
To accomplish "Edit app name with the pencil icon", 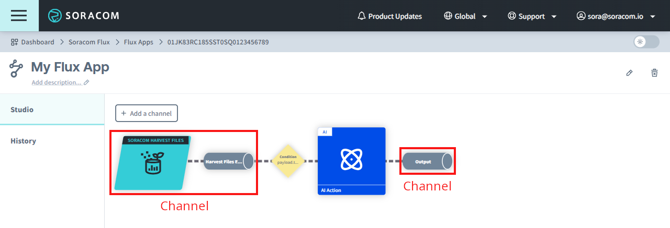I will tap(629, 73).
